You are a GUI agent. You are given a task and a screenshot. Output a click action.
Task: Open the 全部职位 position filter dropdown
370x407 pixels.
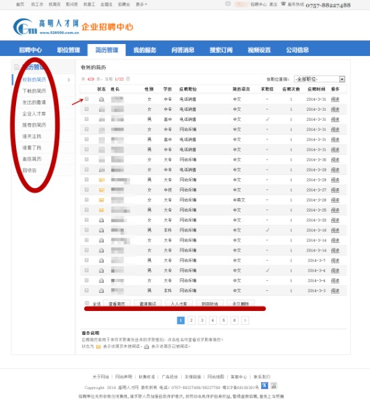click(319, 79)
